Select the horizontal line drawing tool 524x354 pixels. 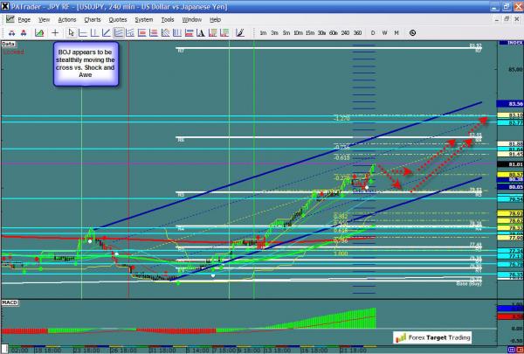point(83,33)
